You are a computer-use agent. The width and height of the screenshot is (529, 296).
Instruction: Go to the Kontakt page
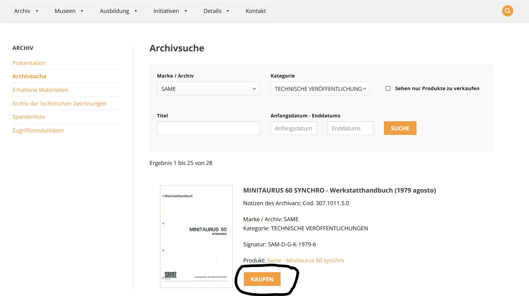click(255, 11)
